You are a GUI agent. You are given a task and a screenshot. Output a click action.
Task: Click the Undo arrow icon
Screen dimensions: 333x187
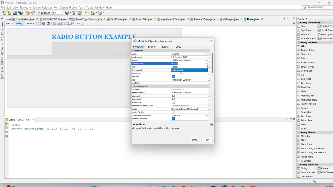[28, 12]
